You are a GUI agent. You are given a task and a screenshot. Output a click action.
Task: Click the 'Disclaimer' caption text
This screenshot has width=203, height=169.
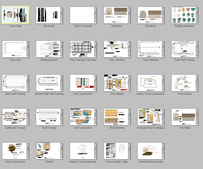pos(49,26)
